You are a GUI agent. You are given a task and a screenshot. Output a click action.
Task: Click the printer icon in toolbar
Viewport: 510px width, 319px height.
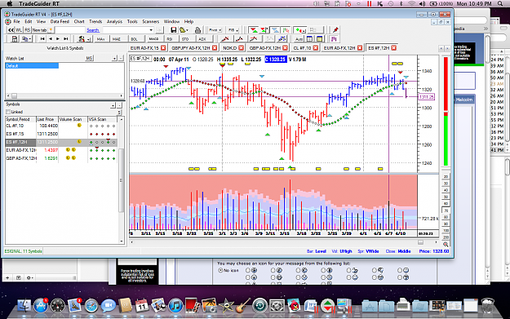coord(197,30)
